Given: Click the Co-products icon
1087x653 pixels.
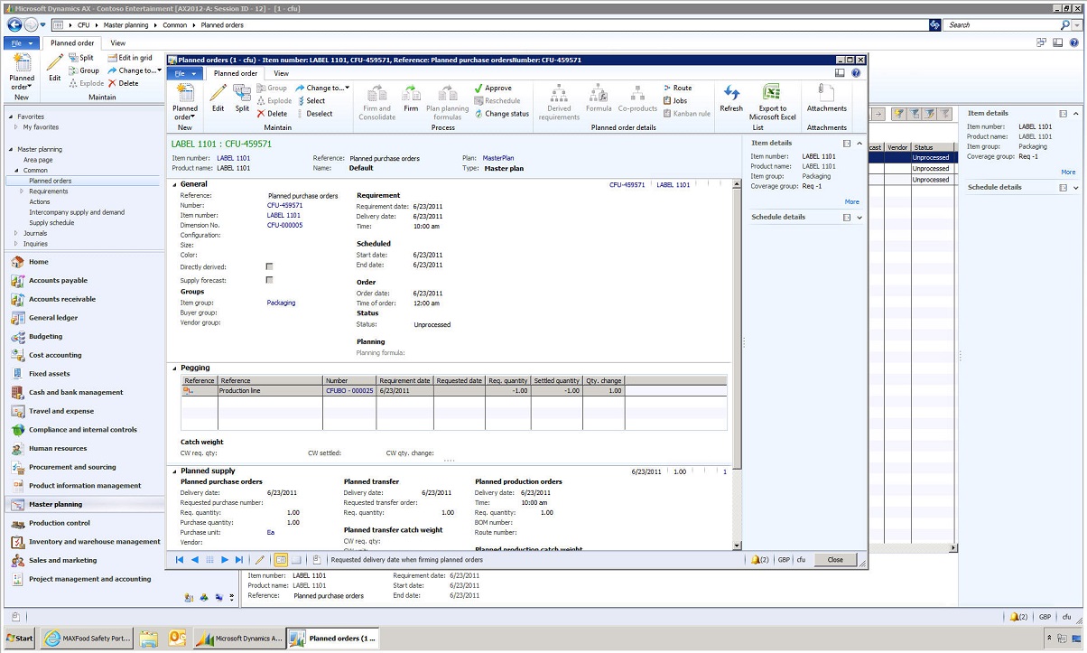Looking at the screenshot, I should (636, 99).
